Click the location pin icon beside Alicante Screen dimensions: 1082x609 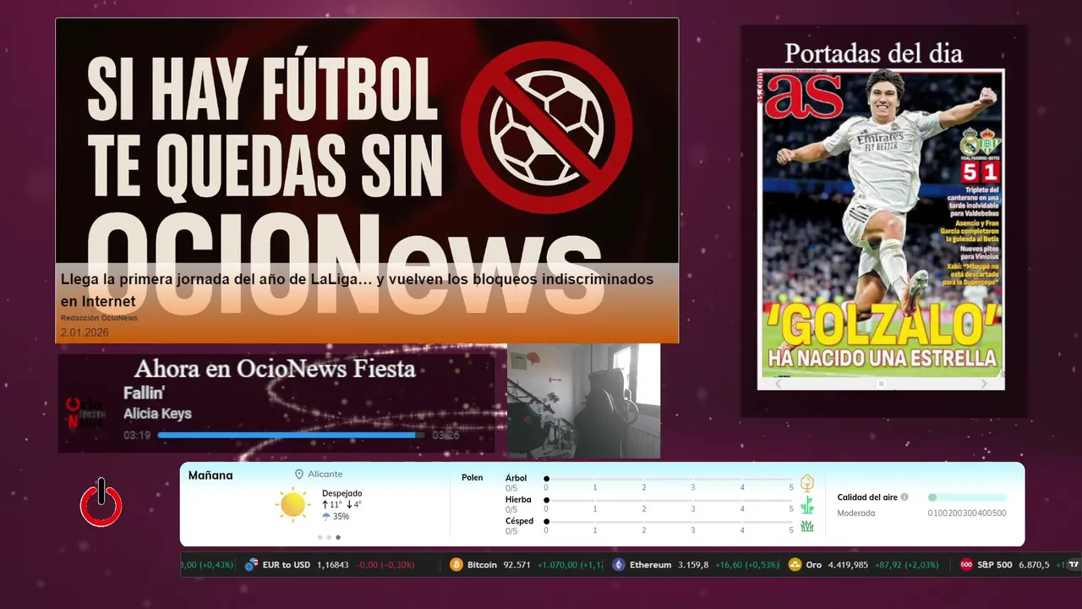coord(299,475)
